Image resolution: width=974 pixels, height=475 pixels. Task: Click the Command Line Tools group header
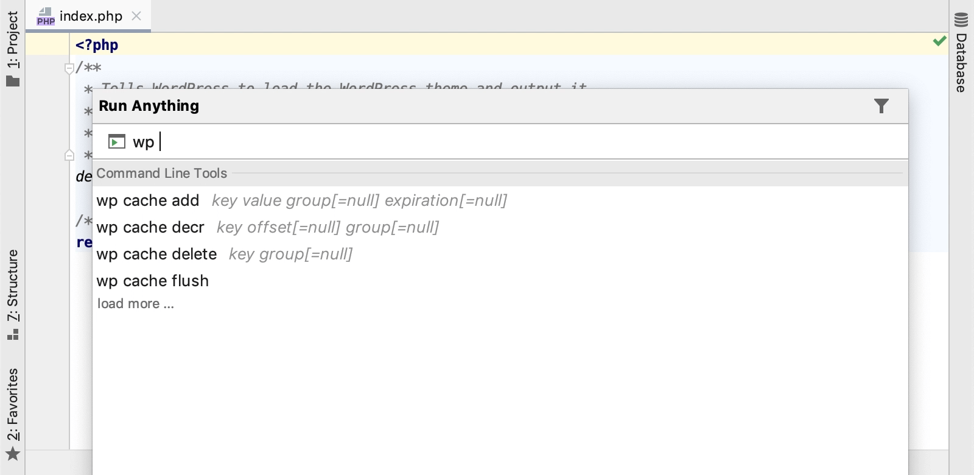pos(500,174)
